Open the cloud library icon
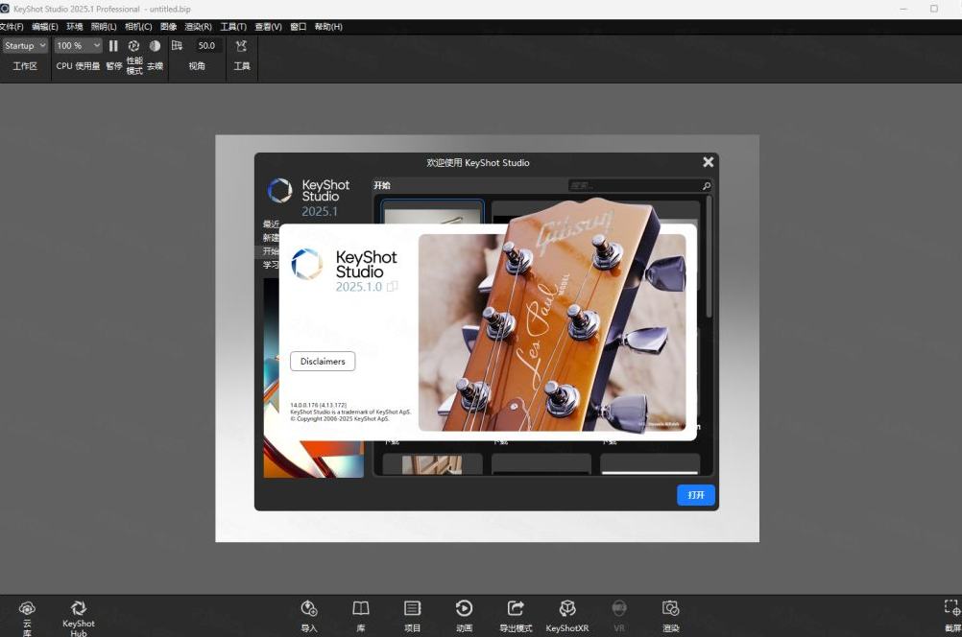Viewport: 962px width, 637px height. [x=27, y=608]
